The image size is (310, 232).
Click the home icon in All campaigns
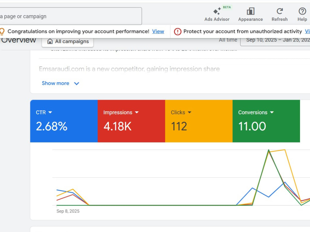50,42
